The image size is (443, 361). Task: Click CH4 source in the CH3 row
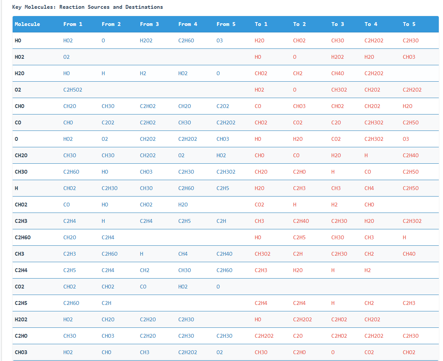click(x=183, y=254)
